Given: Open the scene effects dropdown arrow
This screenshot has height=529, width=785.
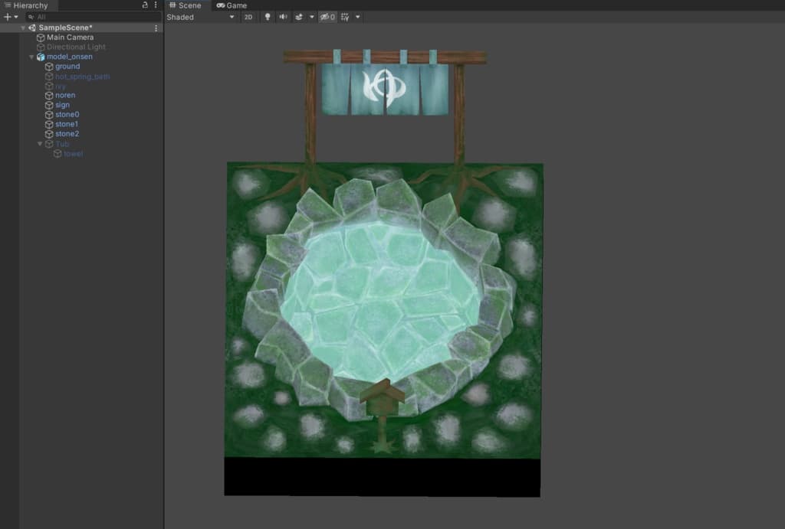Looking at the screenshot, I should click(x=312, y=17).
